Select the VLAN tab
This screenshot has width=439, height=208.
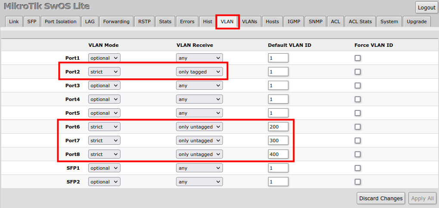(x=227, y=21)
